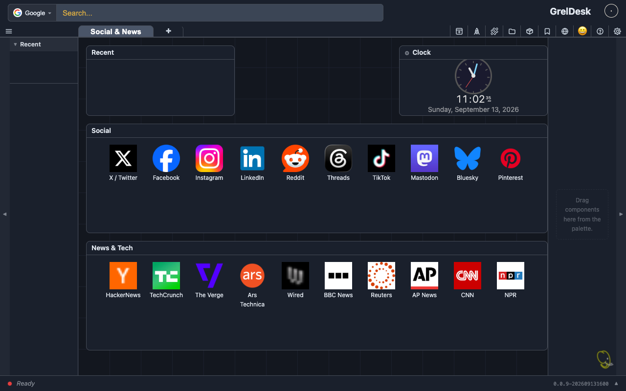Open the box package toolbar icon
Screen dimensions: 626x391
[x=530, y=31]
